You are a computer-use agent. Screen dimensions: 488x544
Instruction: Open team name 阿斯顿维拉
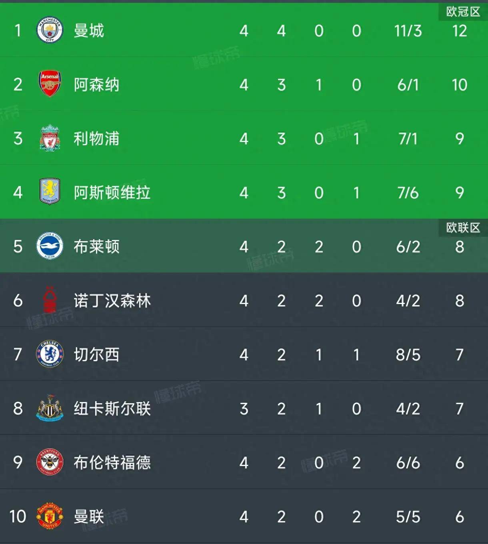coord(112,193)
